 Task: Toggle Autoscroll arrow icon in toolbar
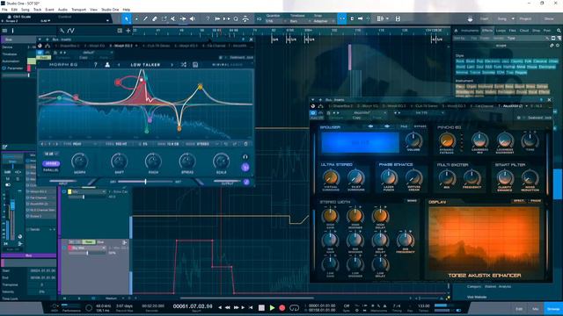(360, 18)
